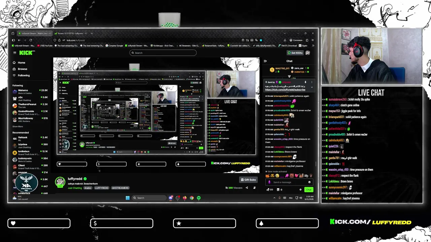Viewport: 431px width, 242px height.
Task: Open xQc channel in Following list
Action: coord(30,98)
